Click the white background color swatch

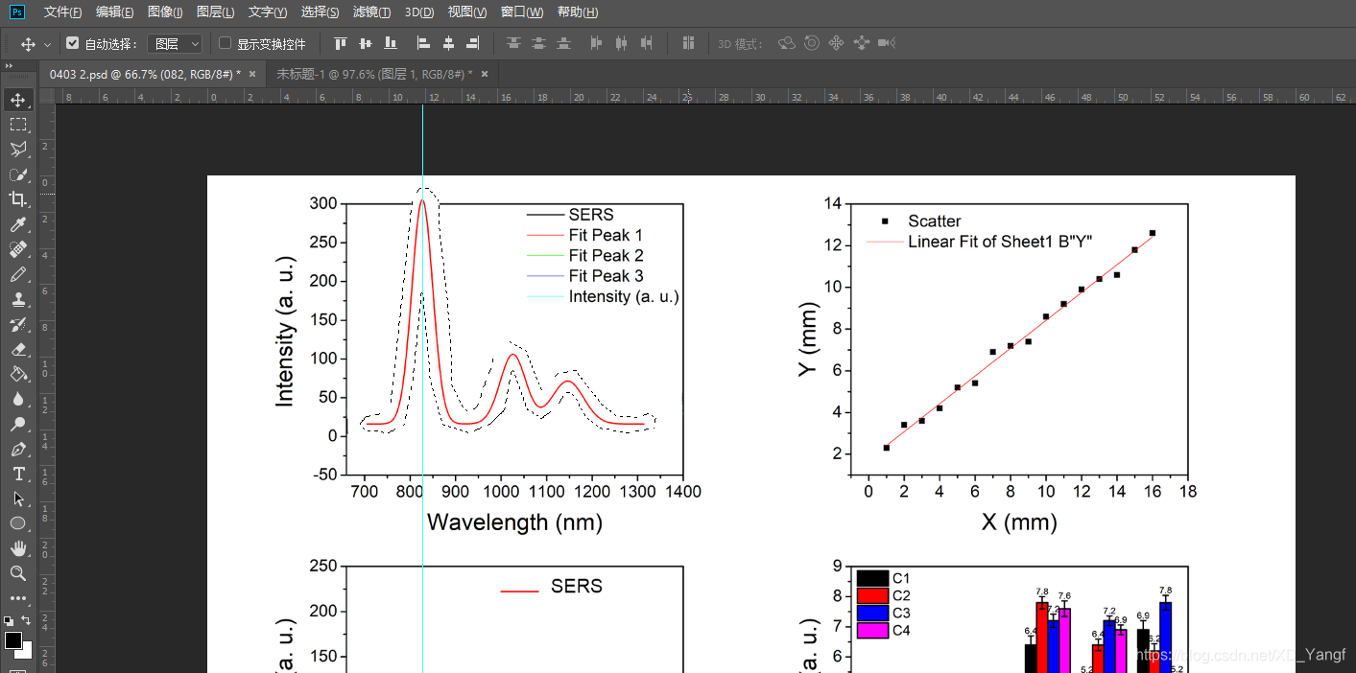(26, 652)
